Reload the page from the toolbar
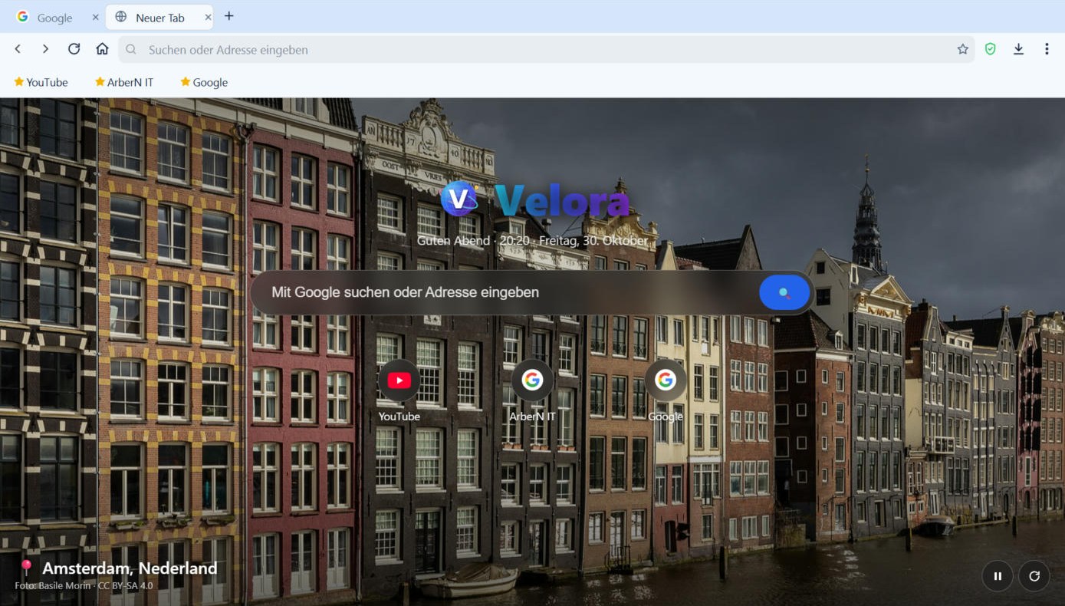This screenshot has width=1065, height=606. (x=74, y=49)
